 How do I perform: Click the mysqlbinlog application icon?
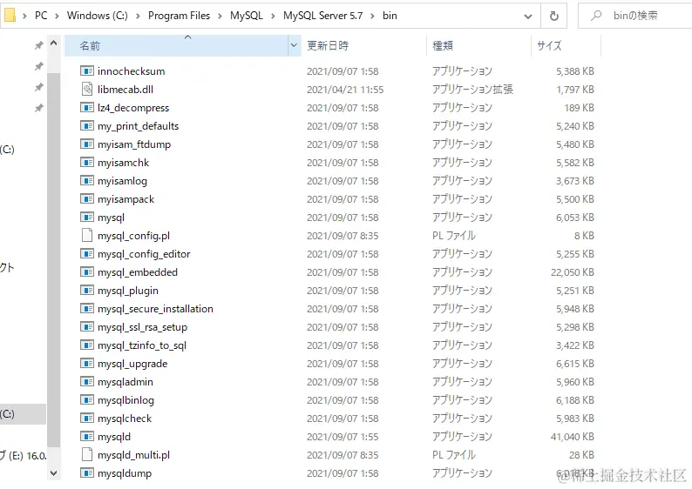[87, 400]
